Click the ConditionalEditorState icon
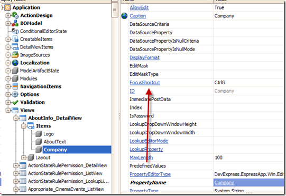Screen dimensions: 286x196 point(15,31)
